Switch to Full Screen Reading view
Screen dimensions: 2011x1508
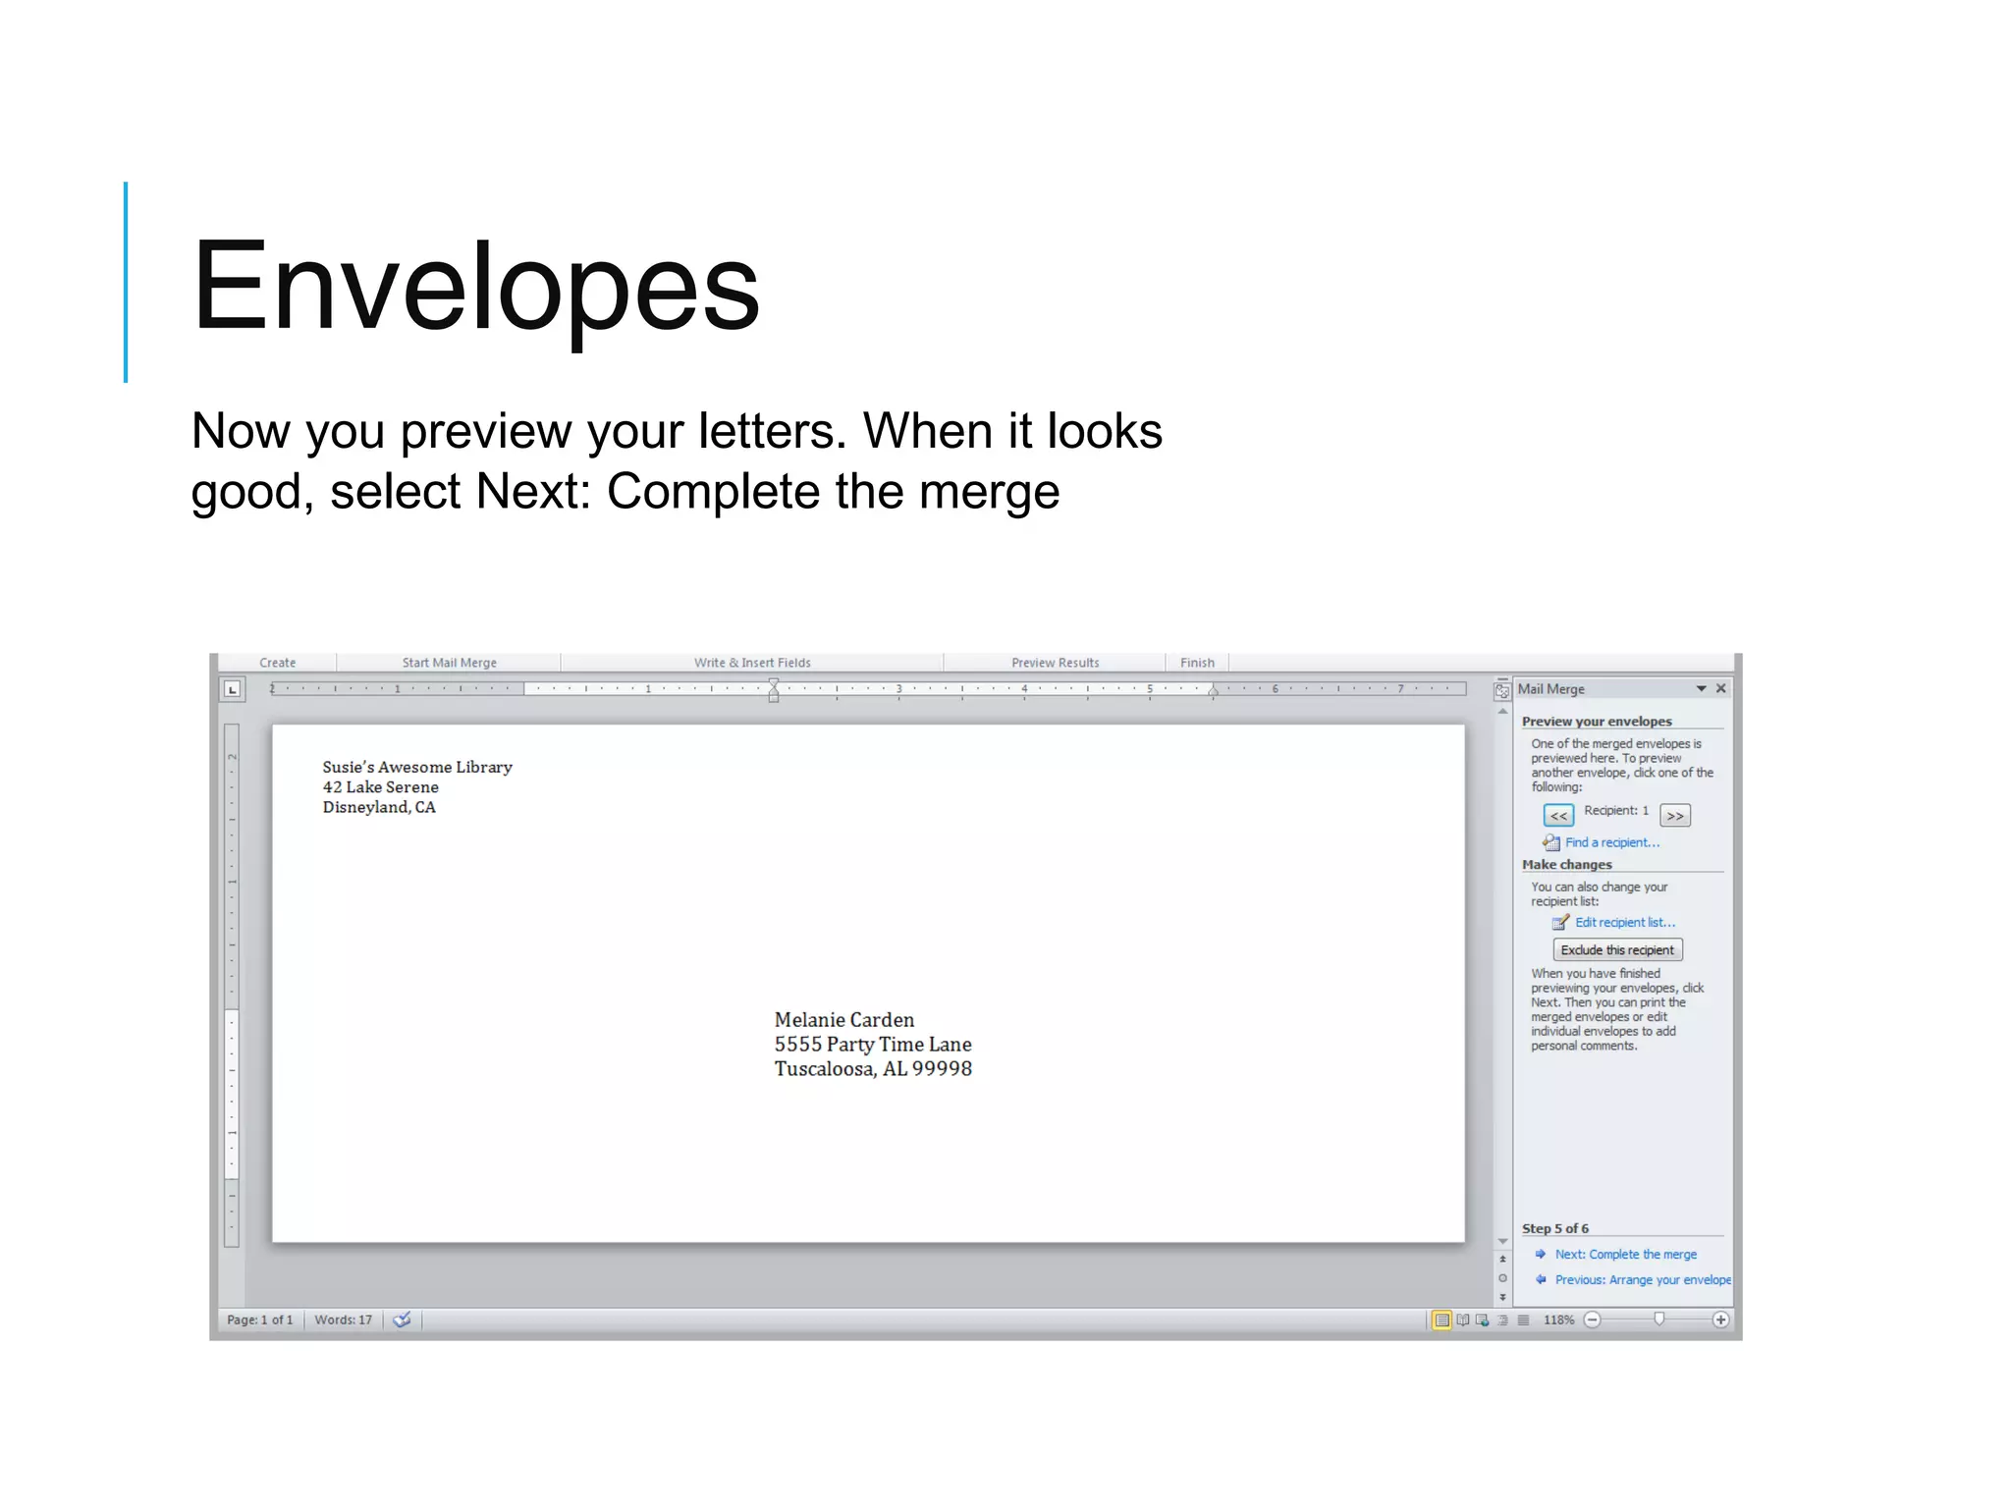coord(1462,1319)
